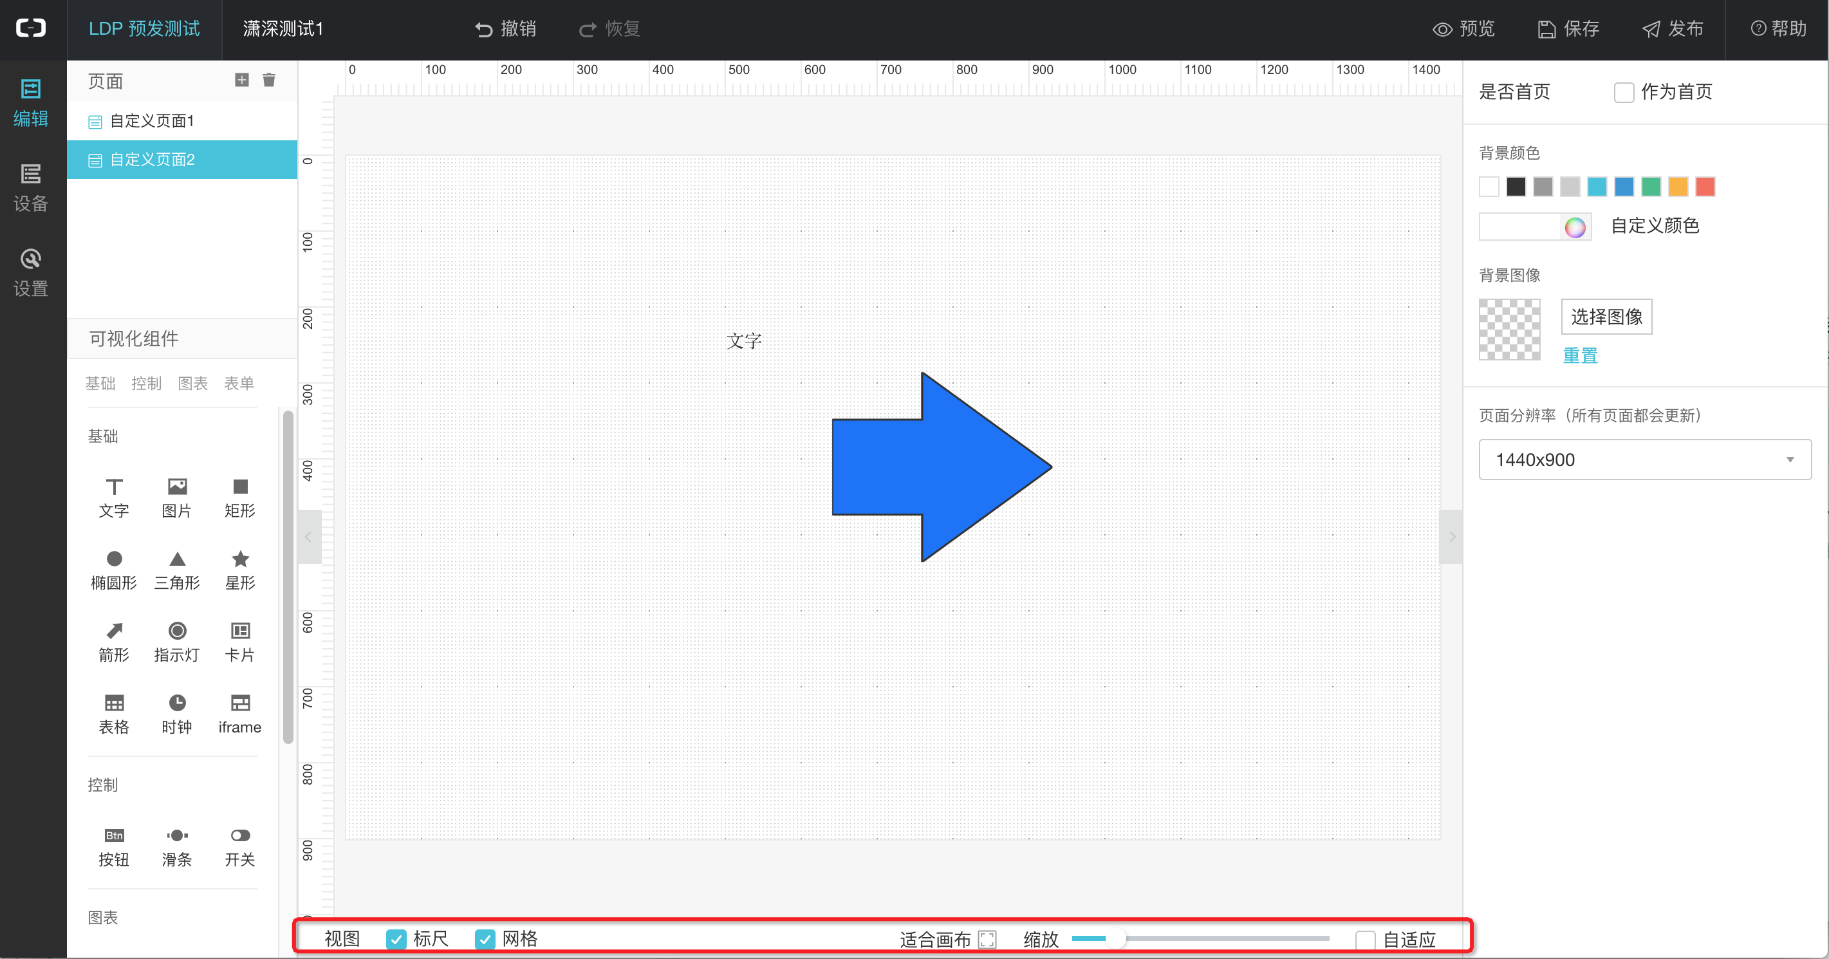The height and width of the screenshot is (959, 1829).
Task: Switch to the 表单 component tab
Action: point(239,384)
